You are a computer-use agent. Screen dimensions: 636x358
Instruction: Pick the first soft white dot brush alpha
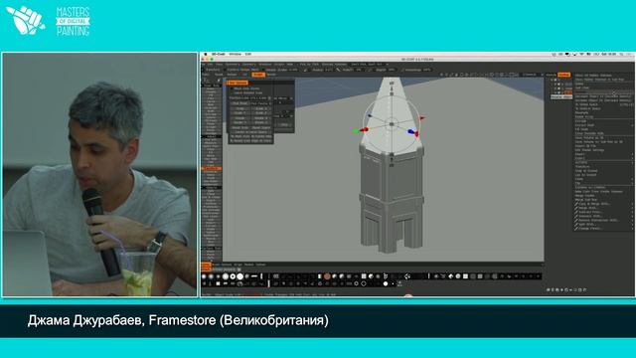204,276
